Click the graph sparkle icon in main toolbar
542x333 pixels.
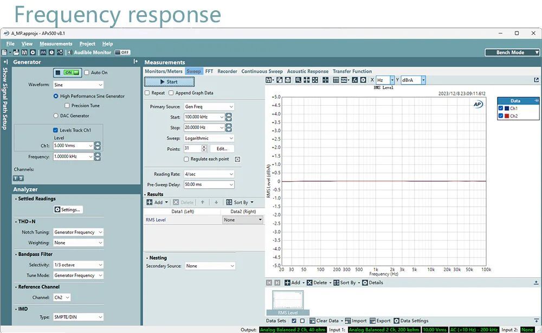pyautogui.click(x=60, y=52)
